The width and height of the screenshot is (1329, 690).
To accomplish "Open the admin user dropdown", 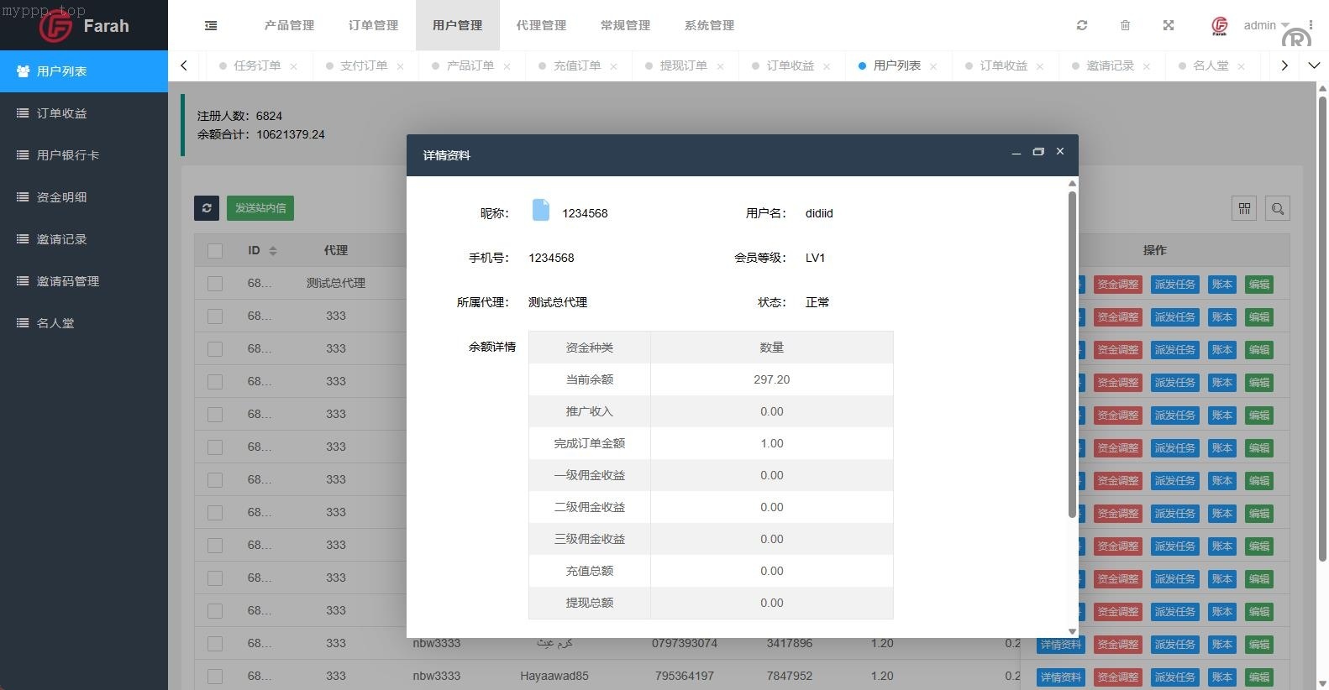I will (x=1264, y=25).
